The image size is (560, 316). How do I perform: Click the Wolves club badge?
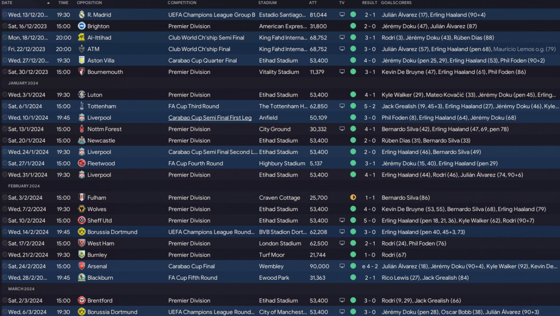tap(81, 209)
